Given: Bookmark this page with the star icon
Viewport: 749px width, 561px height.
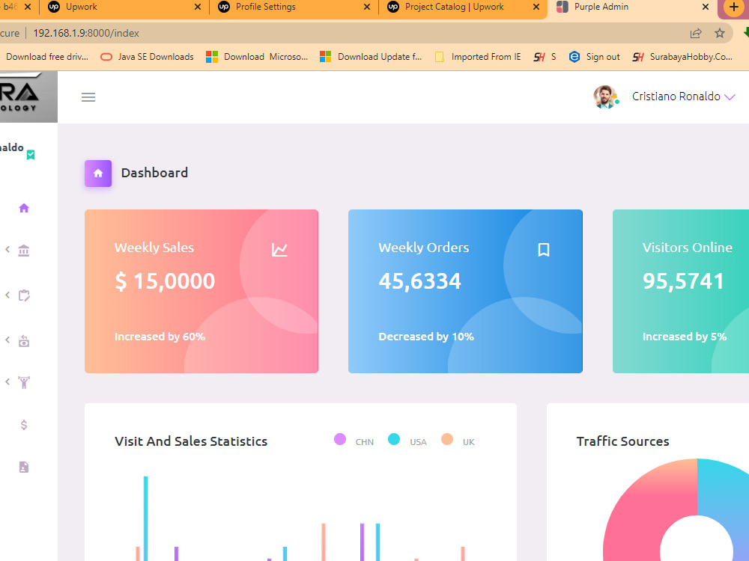Looking at the screenshot, I should [x=719, y=33].
